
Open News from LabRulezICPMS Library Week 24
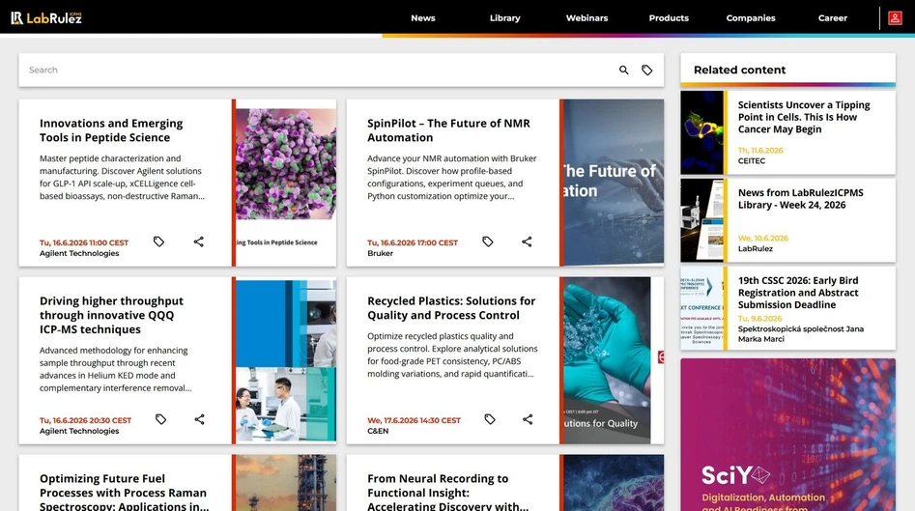801,198
